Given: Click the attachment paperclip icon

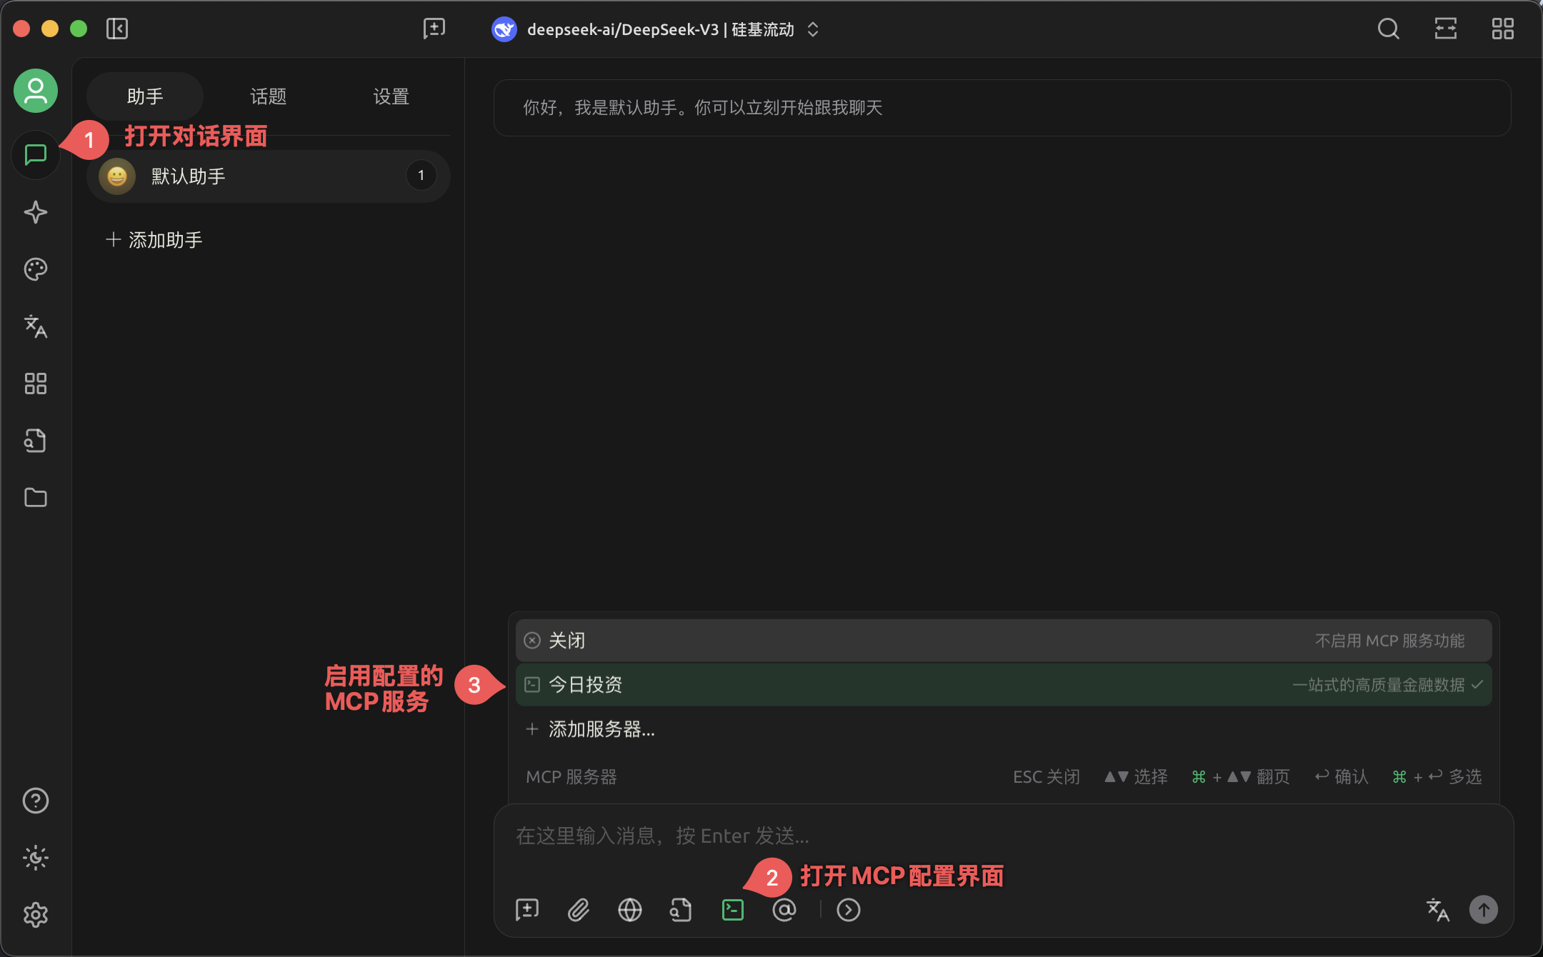Looking at the screenshot, I should pyautogui.click(x=578, y=910).
